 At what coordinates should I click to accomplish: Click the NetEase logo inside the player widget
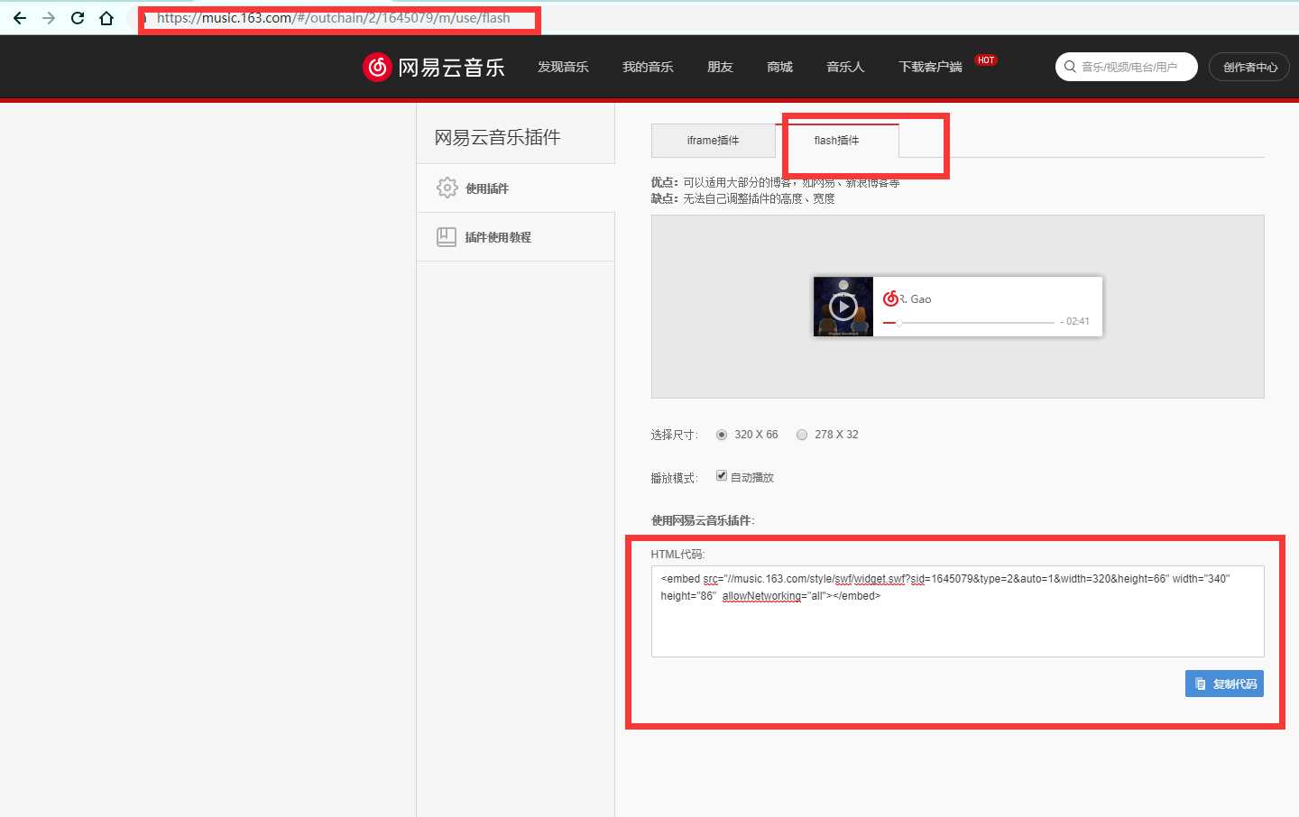890,298
